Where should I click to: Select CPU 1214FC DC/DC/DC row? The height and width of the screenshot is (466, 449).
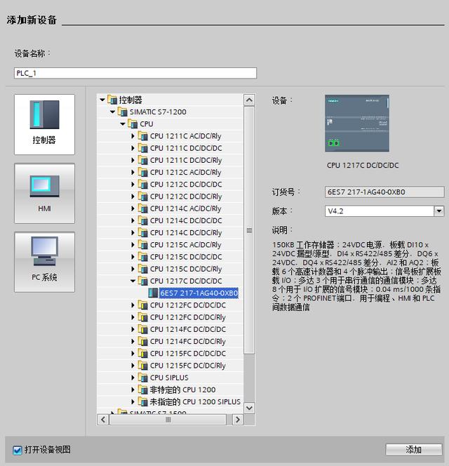(188, 329)
